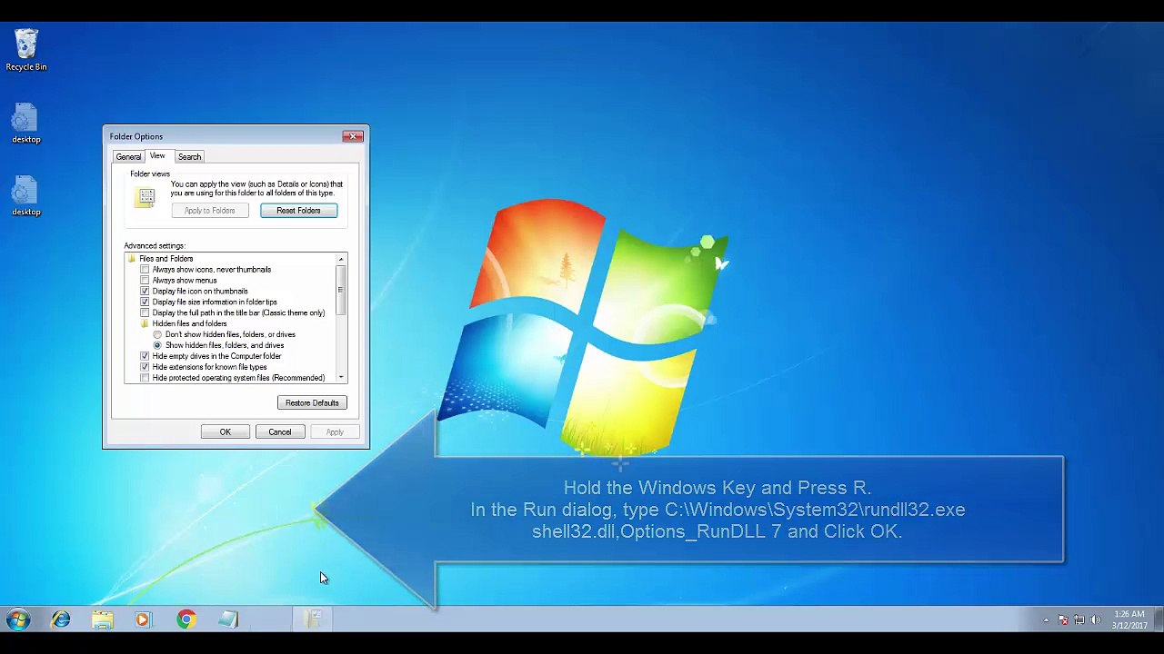
Task: Enable the Always show menus checkbox
Action: [145, 281]
